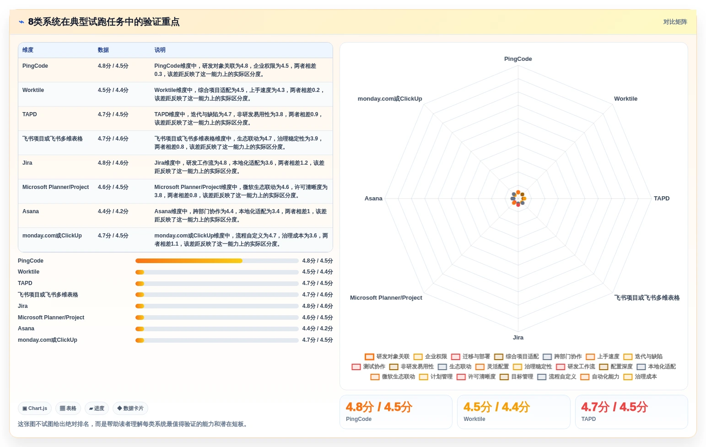706x447 pixels.
Task: Click the 计划管理 legend entry
Action: point(436,377)
